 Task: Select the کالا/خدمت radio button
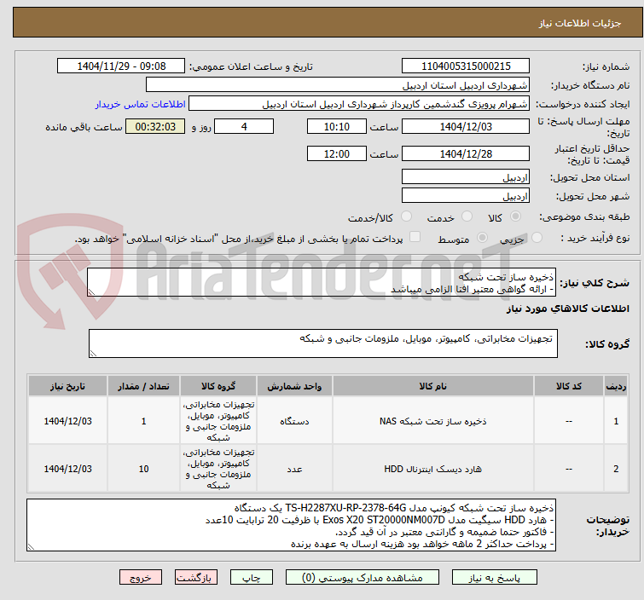406,216
